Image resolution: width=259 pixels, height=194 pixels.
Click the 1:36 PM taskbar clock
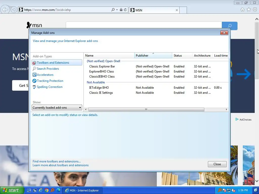click(x=243, y=190)
